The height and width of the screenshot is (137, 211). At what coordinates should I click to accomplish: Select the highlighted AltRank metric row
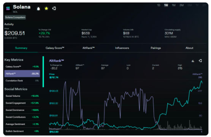[x=22, y=74]
